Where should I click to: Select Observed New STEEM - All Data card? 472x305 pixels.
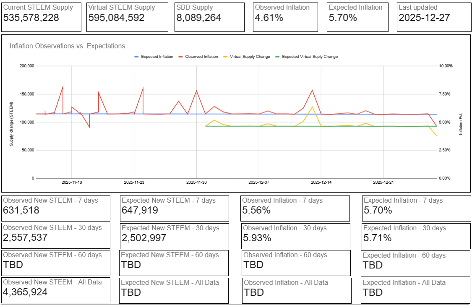click(x=56, y=290)
